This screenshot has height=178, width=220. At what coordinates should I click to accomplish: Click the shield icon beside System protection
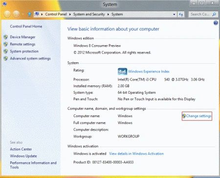click(x=6, y=51)
